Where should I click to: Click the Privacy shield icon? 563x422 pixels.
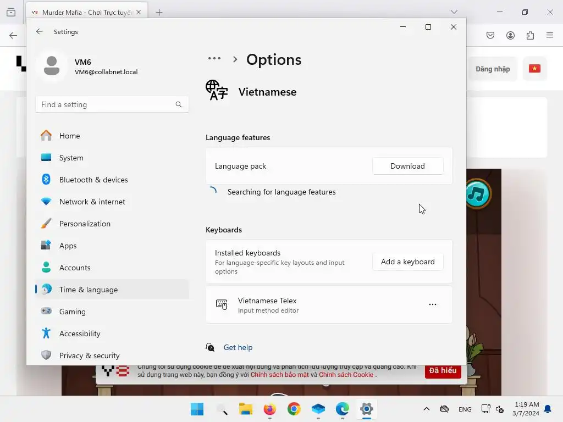click(x=46, y=355)
